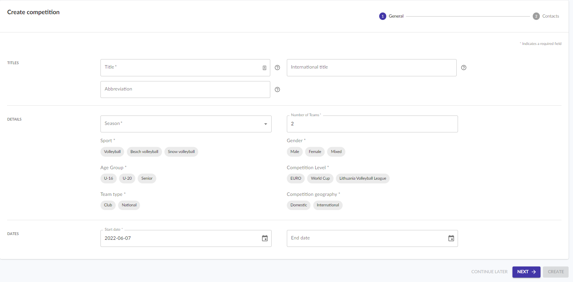Click step 2 Contacts circle

tap(536, 16)
